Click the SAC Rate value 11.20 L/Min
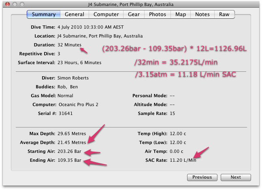This screenshot has width=262, height=190. (x=183, y=160)
